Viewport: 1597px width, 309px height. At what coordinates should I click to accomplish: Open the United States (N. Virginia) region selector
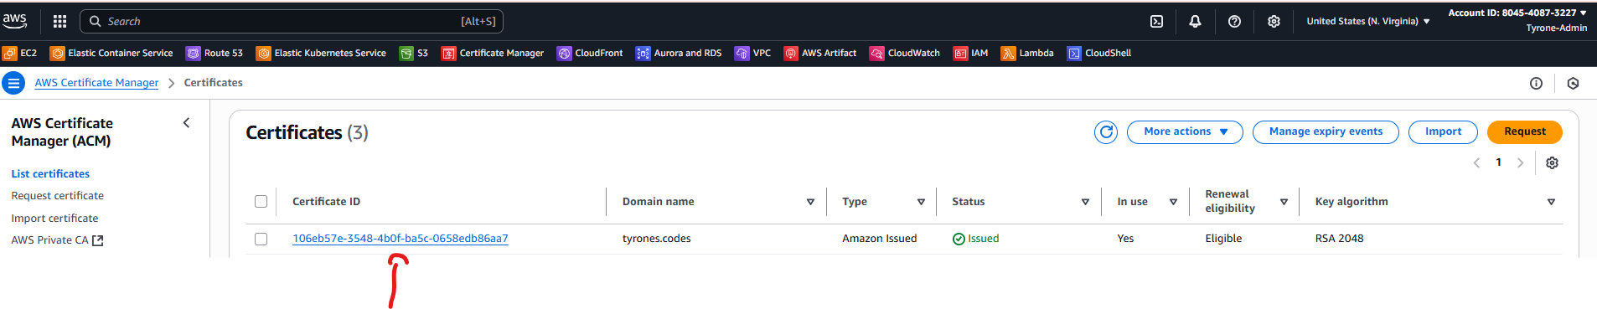[x=1368, y=21]
